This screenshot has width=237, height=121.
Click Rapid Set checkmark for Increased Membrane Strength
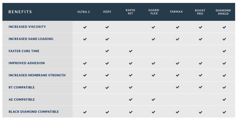coord(131,75)
